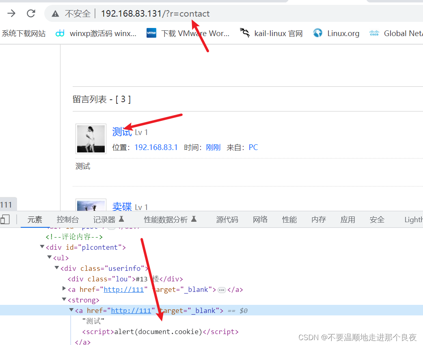Image resolution: width=423 pixels, height=345 pixels.
Task: Open the winxp激活码 bookmark icon
Action: click(60, 33)
